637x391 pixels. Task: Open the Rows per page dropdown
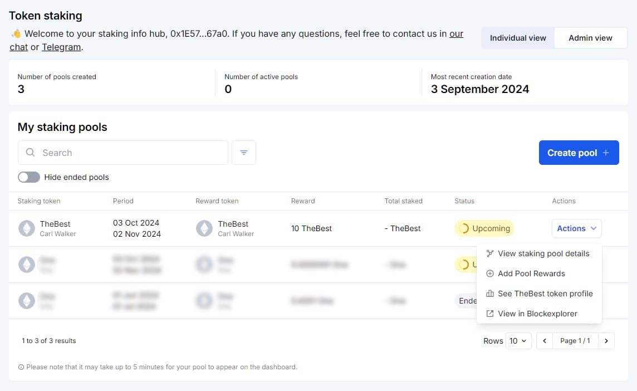(518, 341)
